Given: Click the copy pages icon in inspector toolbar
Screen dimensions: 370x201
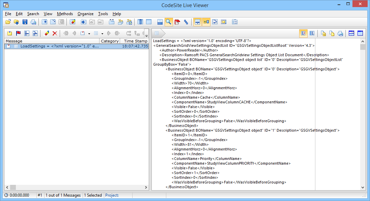Looking at the screenshot, I should pyautogui.click(x=332, y=33).
